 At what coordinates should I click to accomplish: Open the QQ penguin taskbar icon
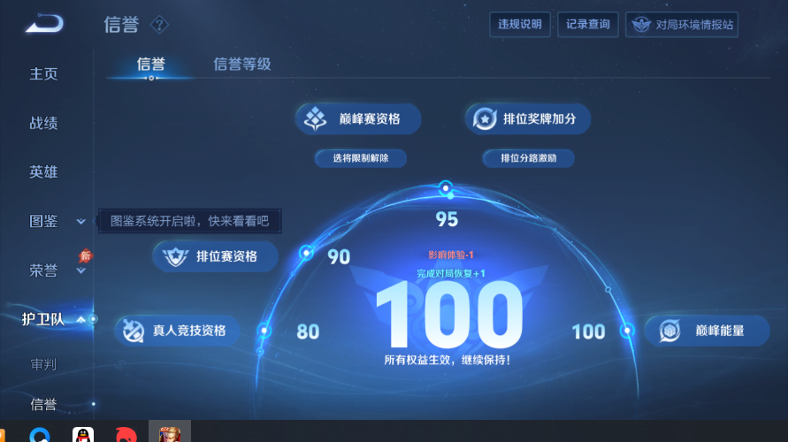pos(83,435)
